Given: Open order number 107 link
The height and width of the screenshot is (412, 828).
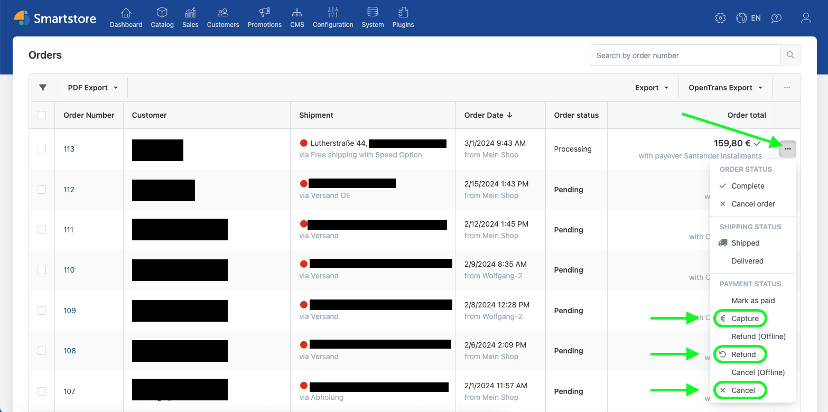Looking at the screenshot, I should (x=69, y=391).
